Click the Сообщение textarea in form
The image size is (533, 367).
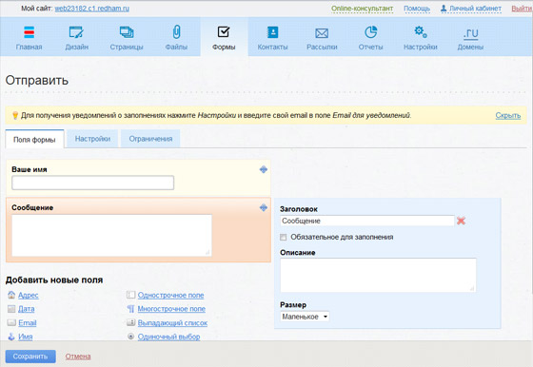112,235
